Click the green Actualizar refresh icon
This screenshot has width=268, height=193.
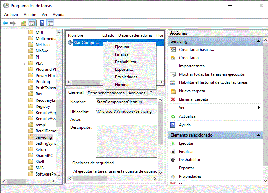coord(173,116)
